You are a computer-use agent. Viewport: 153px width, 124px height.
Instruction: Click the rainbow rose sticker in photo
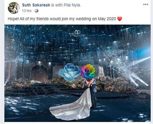coord(88,72)
